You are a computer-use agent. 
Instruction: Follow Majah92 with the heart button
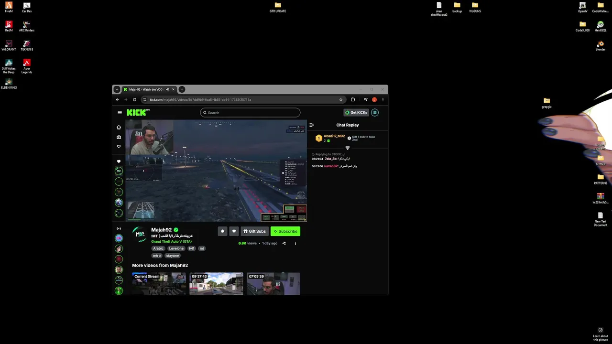click(234, 231)
